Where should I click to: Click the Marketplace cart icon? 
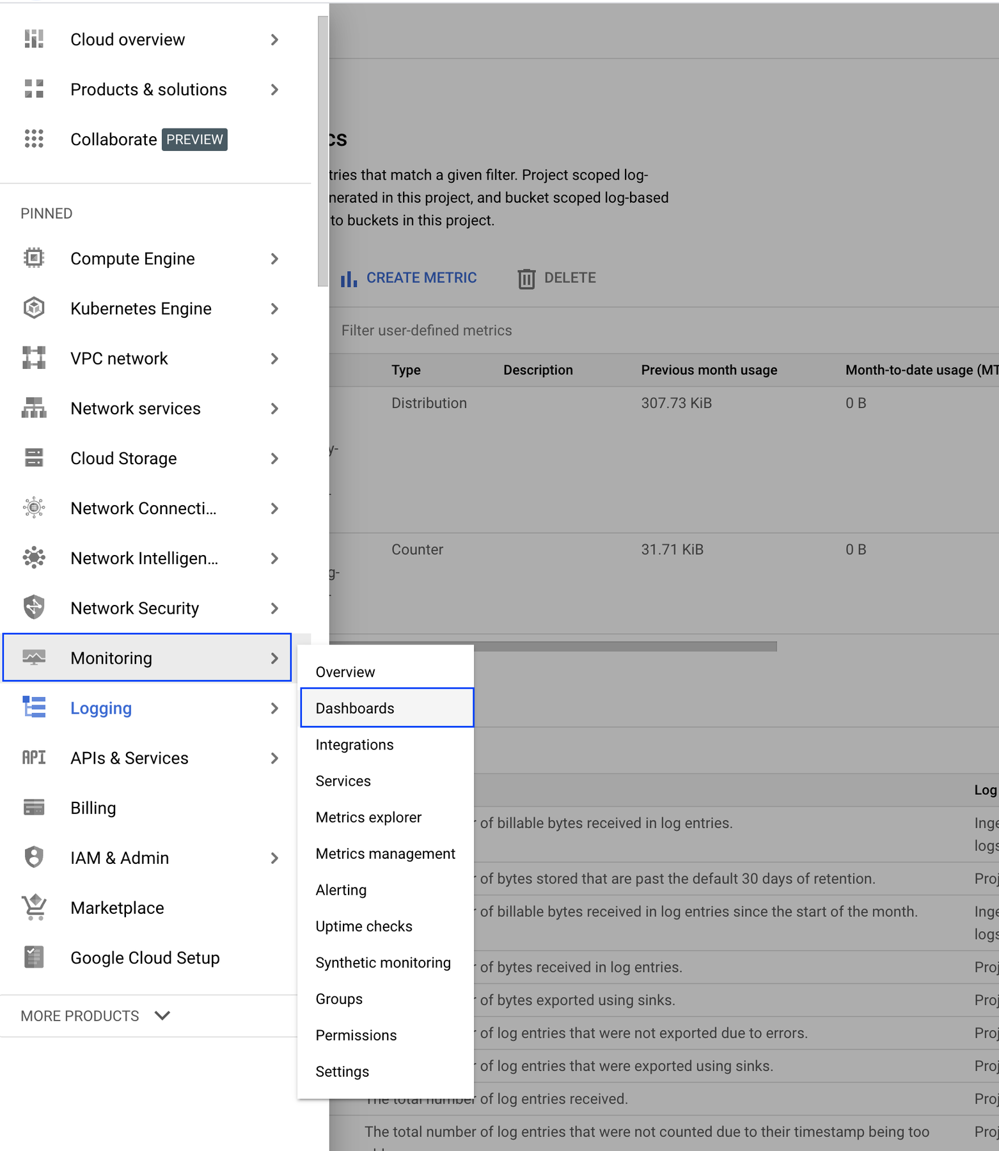(34, 907)
